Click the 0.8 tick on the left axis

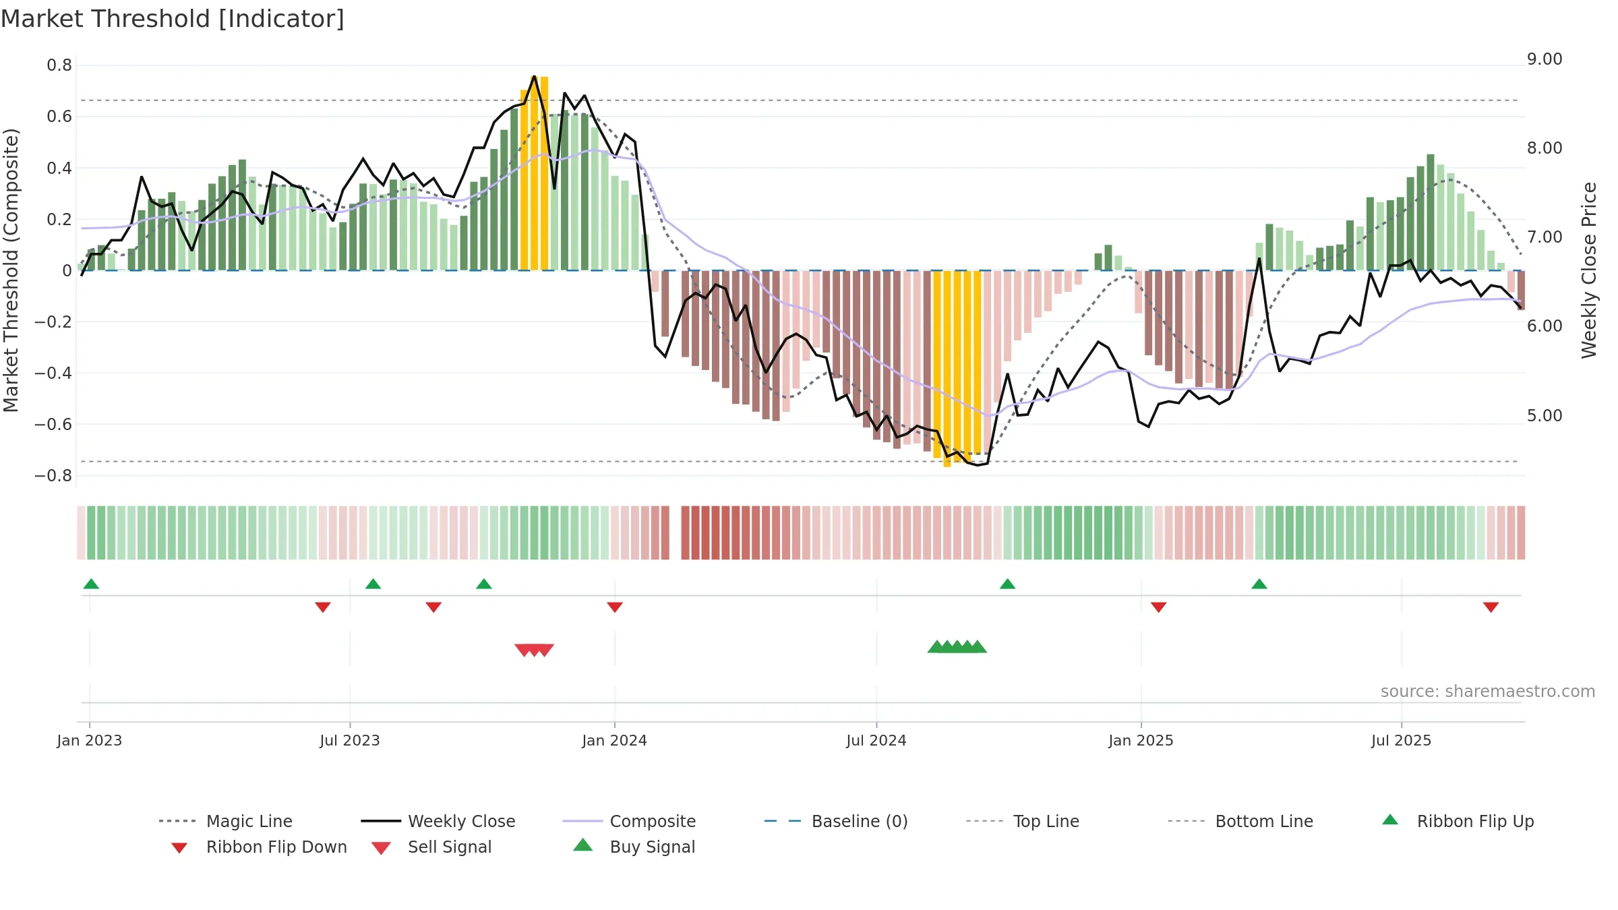(x=59, y=65)
